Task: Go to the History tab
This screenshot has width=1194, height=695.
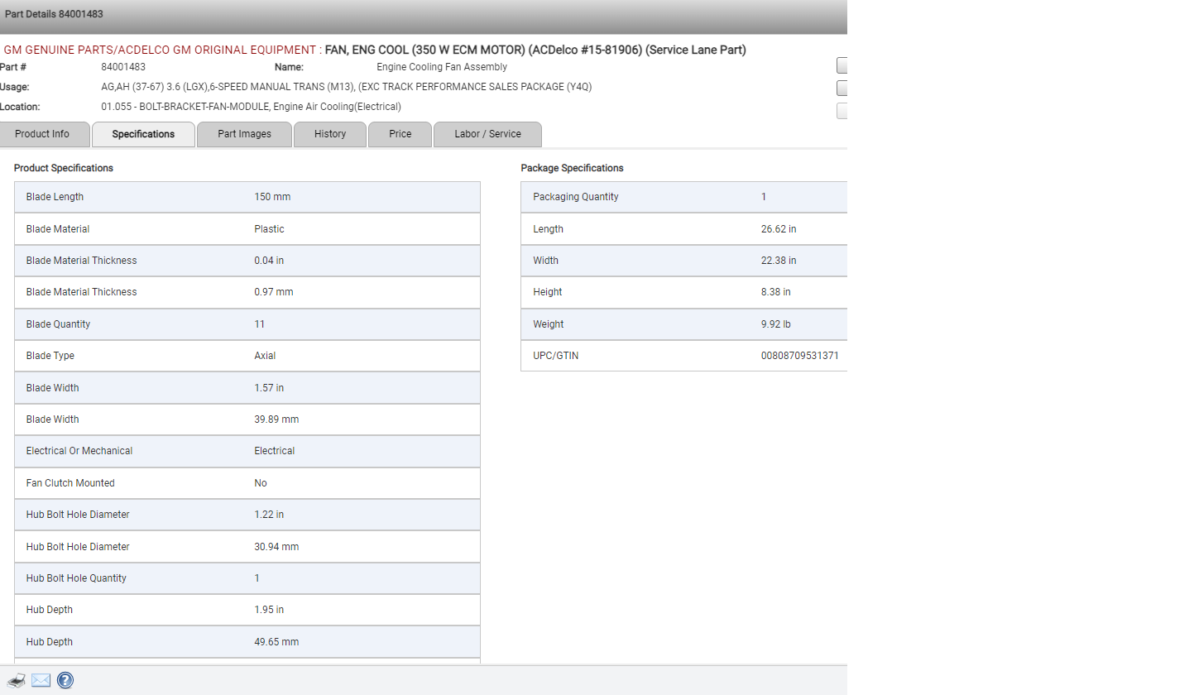Action: [330, 134]
